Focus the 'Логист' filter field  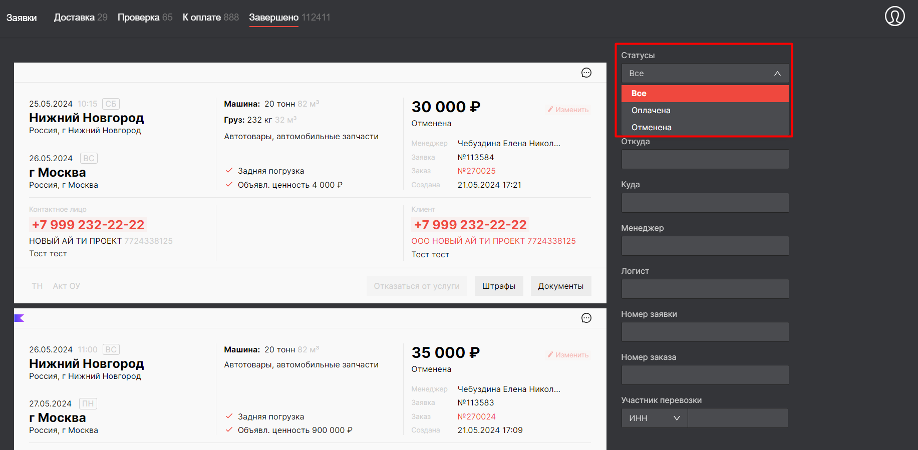point(705,289)
